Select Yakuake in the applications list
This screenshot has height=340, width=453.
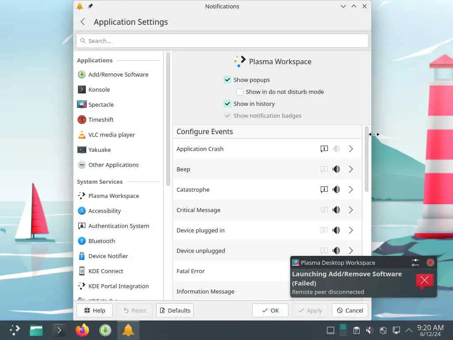click(118, 150)
